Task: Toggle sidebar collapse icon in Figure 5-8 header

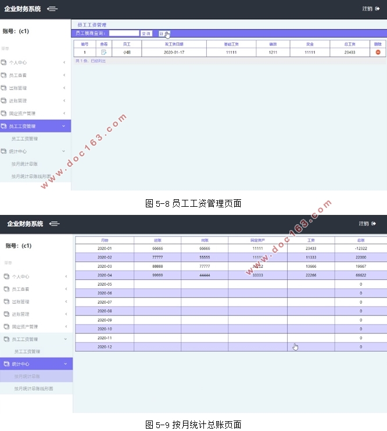Action: pyautogui.click(x=52, y=9)
